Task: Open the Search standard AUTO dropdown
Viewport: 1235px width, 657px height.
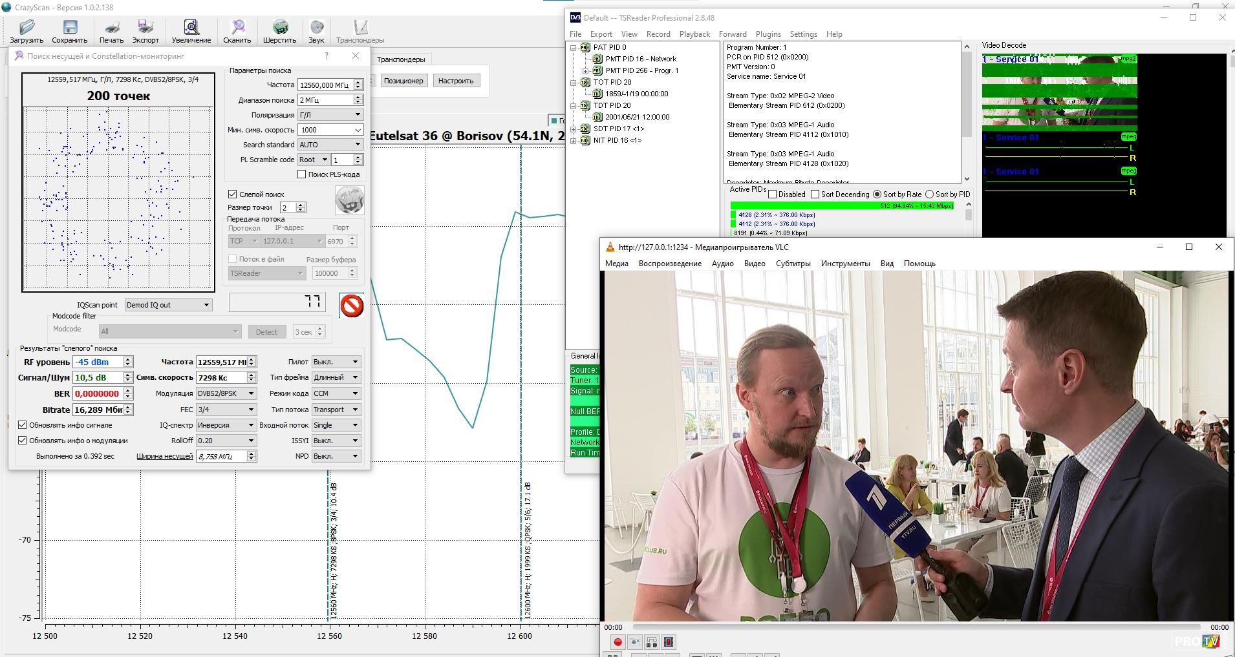Action: [x=330, y=145]
